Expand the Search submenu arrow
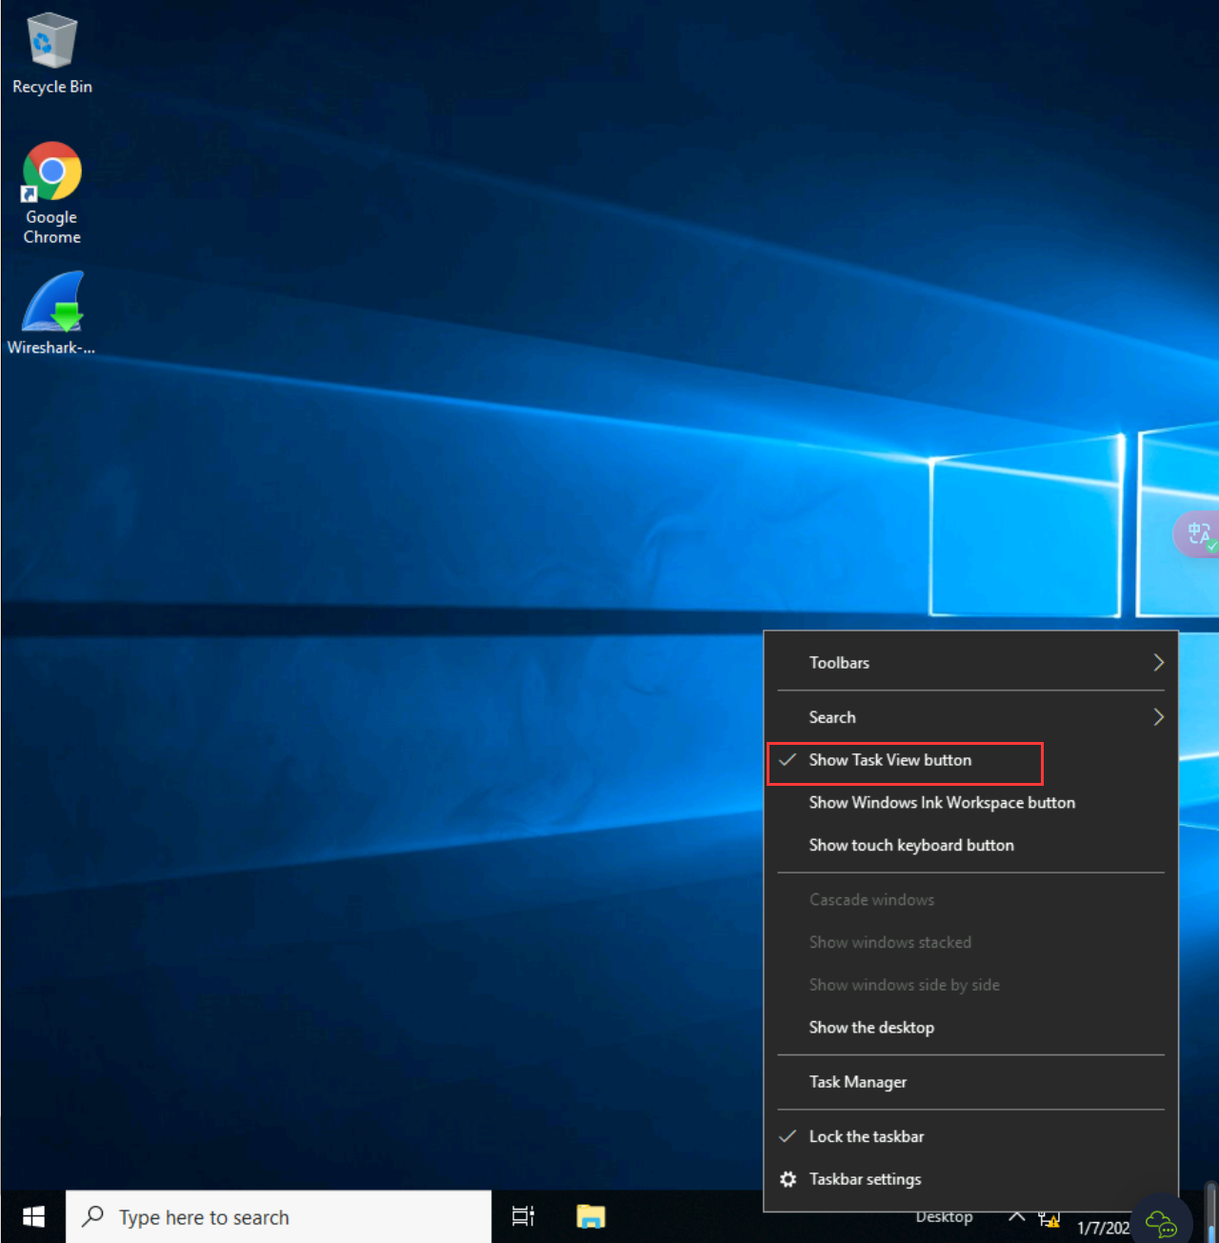1219x1243 pixels. [1158, 717]
